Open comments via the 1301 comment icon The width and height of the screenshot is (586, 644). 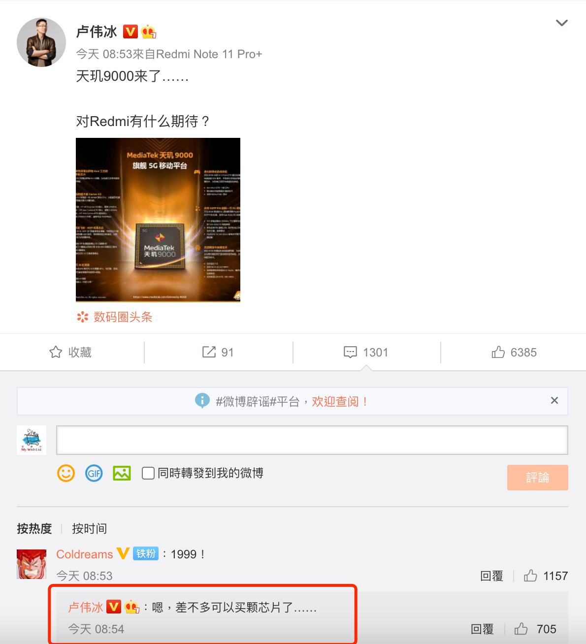350,352
